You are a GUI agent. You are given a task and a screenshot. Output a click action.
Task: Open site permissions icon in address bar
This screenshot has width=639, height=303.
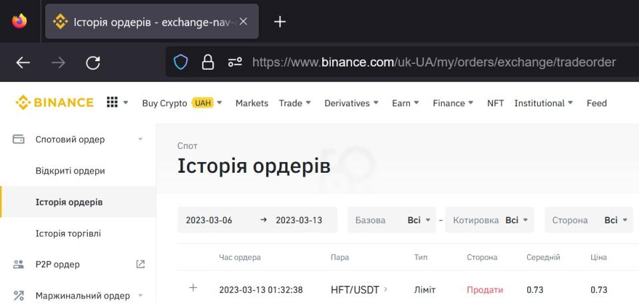coord(235,62)
